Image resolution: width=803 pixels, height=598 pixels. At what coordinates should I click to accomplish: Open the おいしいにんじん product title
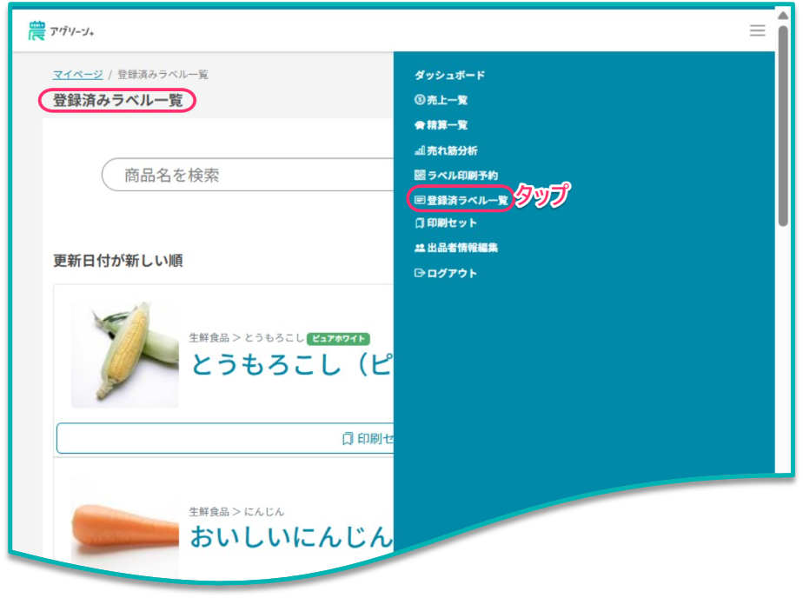tap(291, 535)
